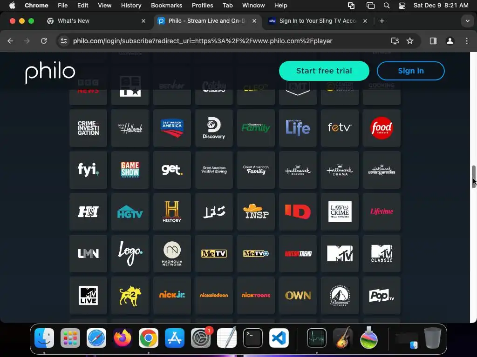Switch to Sign In to Sling TV tab
Screen dimensions: 477x357
click(317, 21)
